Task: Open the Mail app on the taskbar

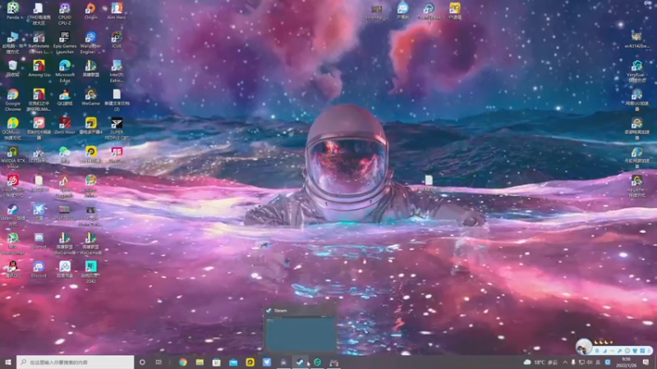Action: pos(233,362)
